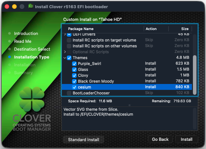The width and height of the screenshot is (206, 149).
Task: Enable Install RC scripts on target volume
Action: 69,40
